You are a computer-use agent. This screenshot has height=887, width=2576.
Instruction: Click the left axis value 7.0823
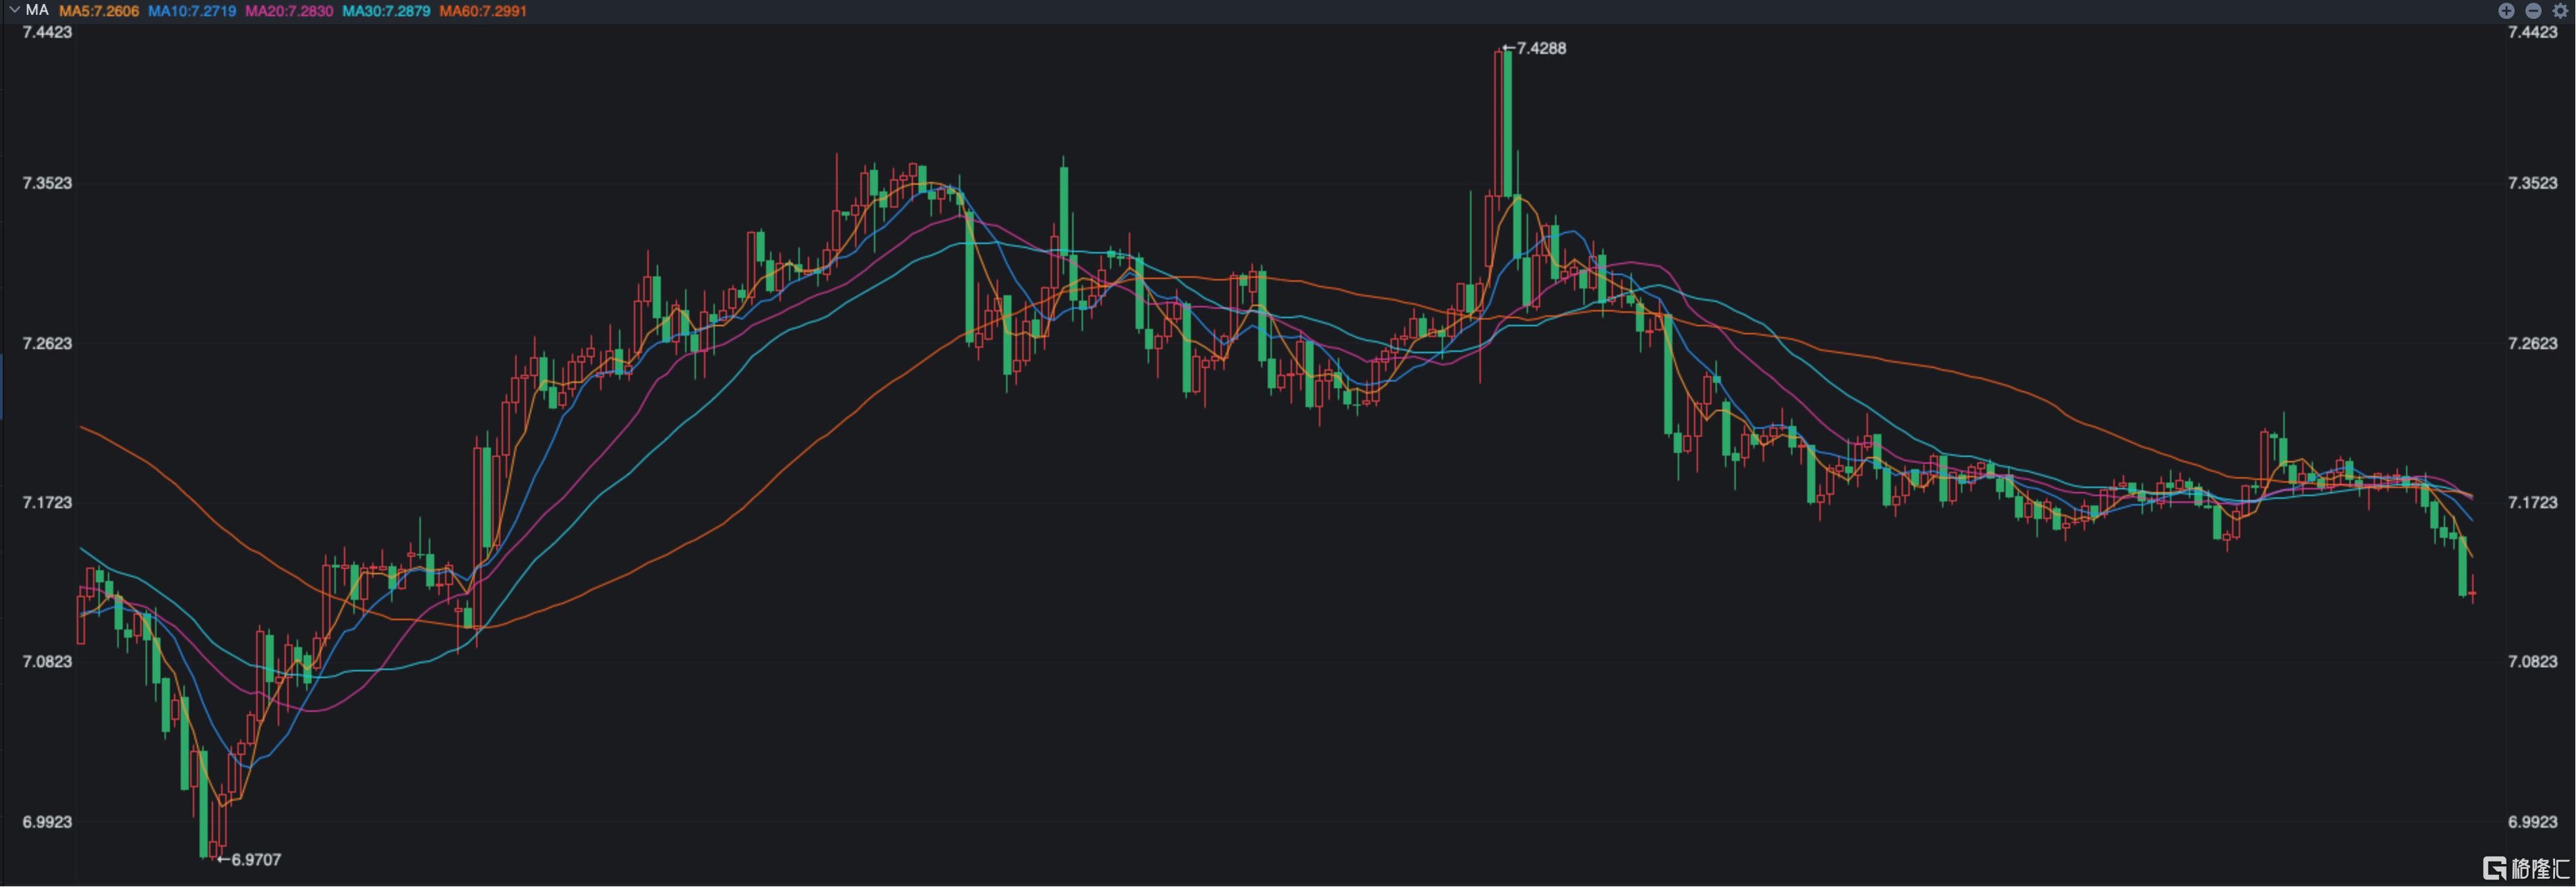click(48, 661)
